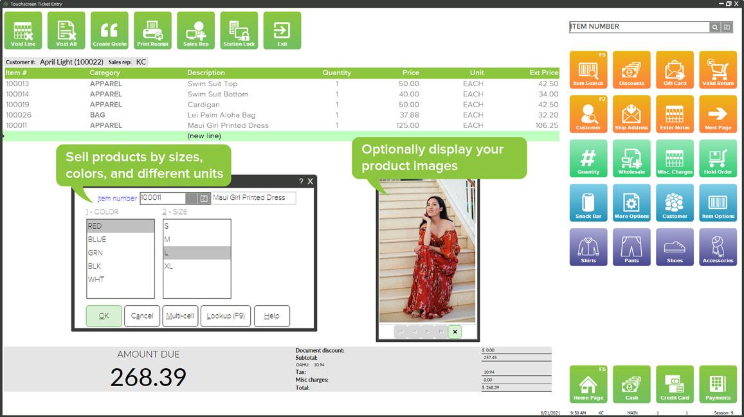Click the Multi-cell button

tap(180, 316)
